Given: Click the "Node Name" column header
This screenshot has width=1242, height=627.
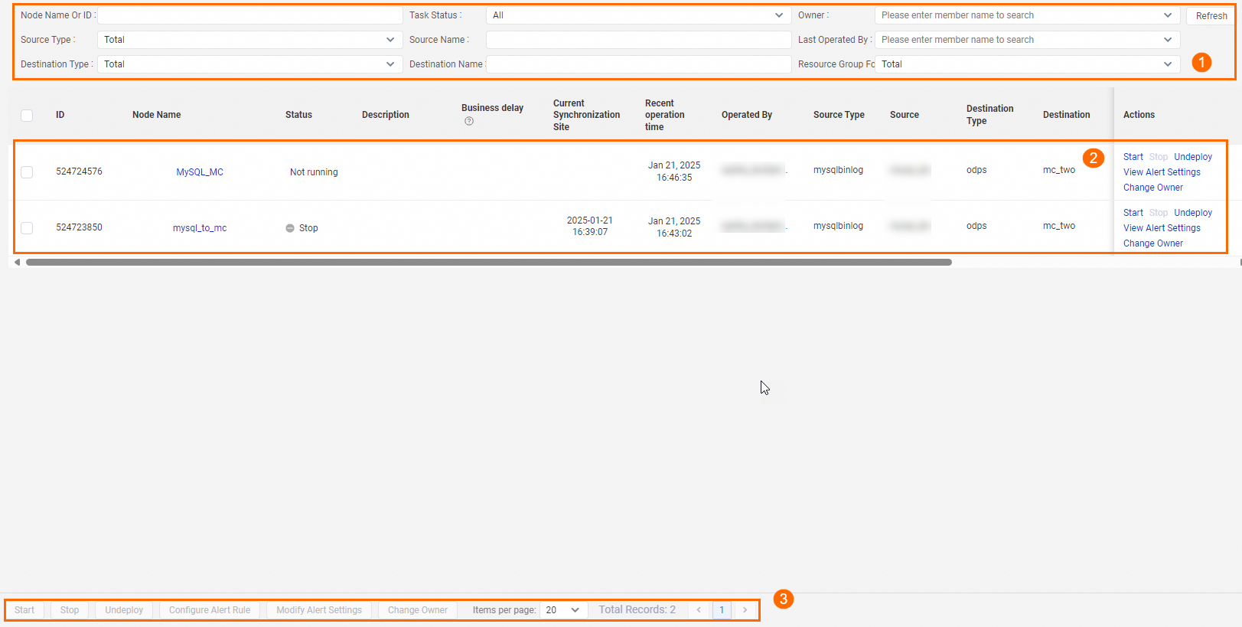Looking at the screenshot, I should tap(157, 115).
